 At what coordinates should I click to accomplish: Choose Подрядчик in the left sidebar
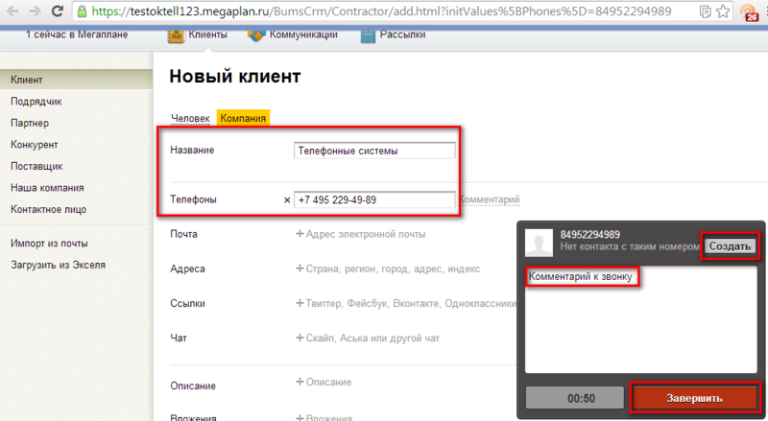pos(36,101)
